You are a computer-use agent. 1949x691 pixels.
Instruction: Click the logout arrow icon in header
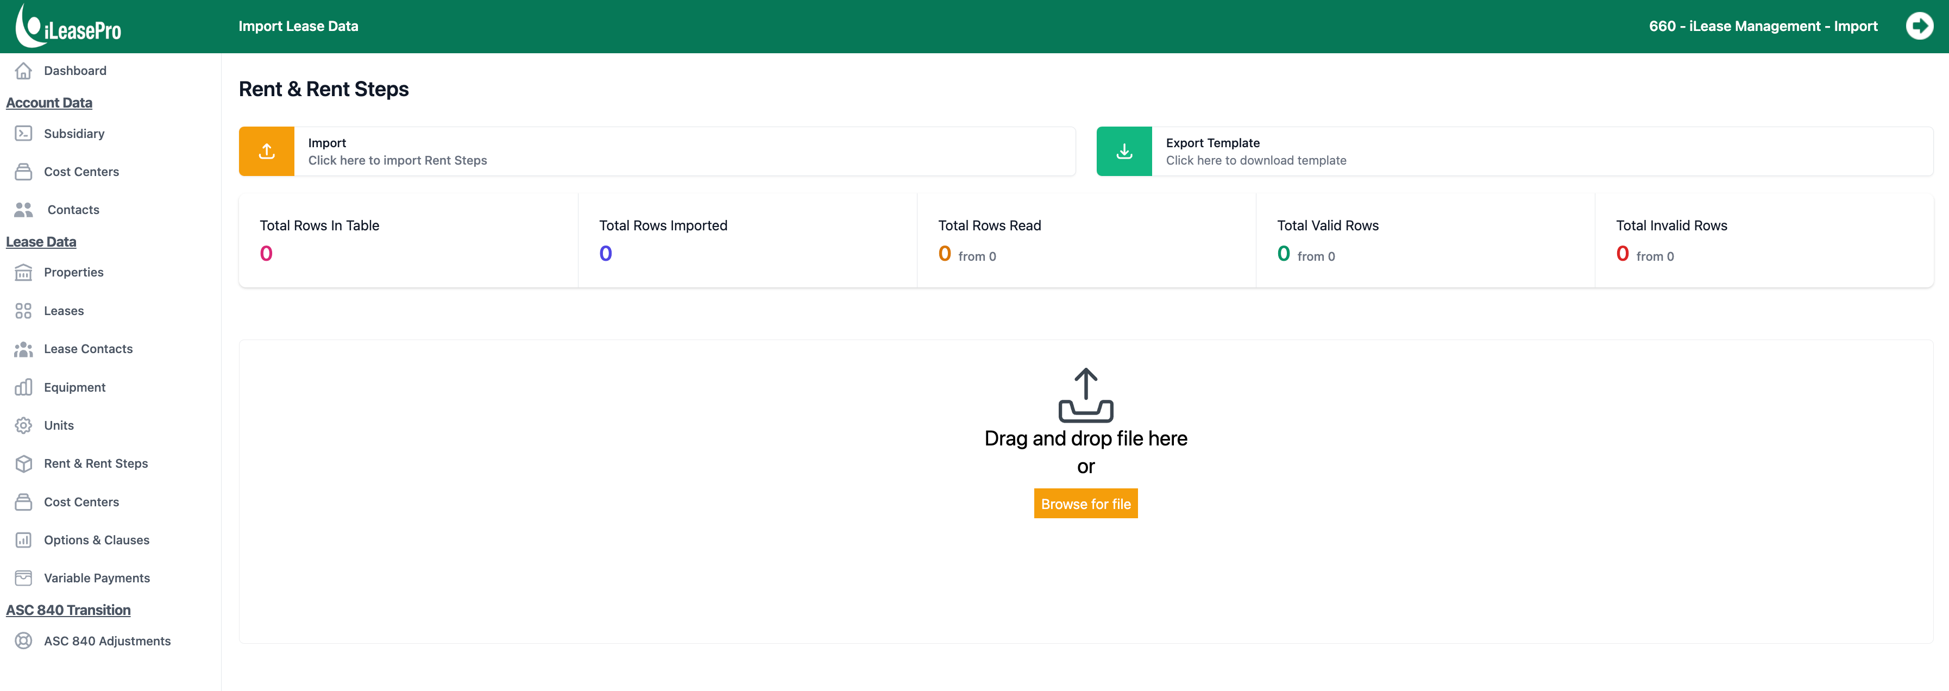[x=1919, y=26]
